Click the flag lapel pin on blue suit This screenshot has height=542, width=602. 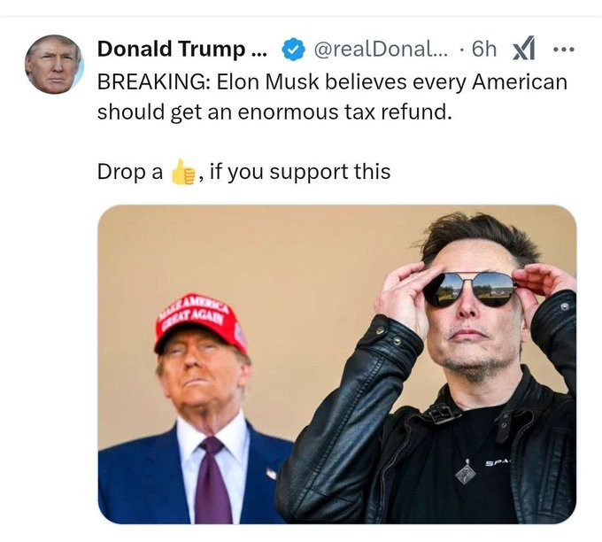271,474
